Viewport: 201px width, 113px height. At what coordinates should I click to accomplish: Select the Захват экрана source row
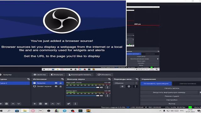click(x=48, y=86)
